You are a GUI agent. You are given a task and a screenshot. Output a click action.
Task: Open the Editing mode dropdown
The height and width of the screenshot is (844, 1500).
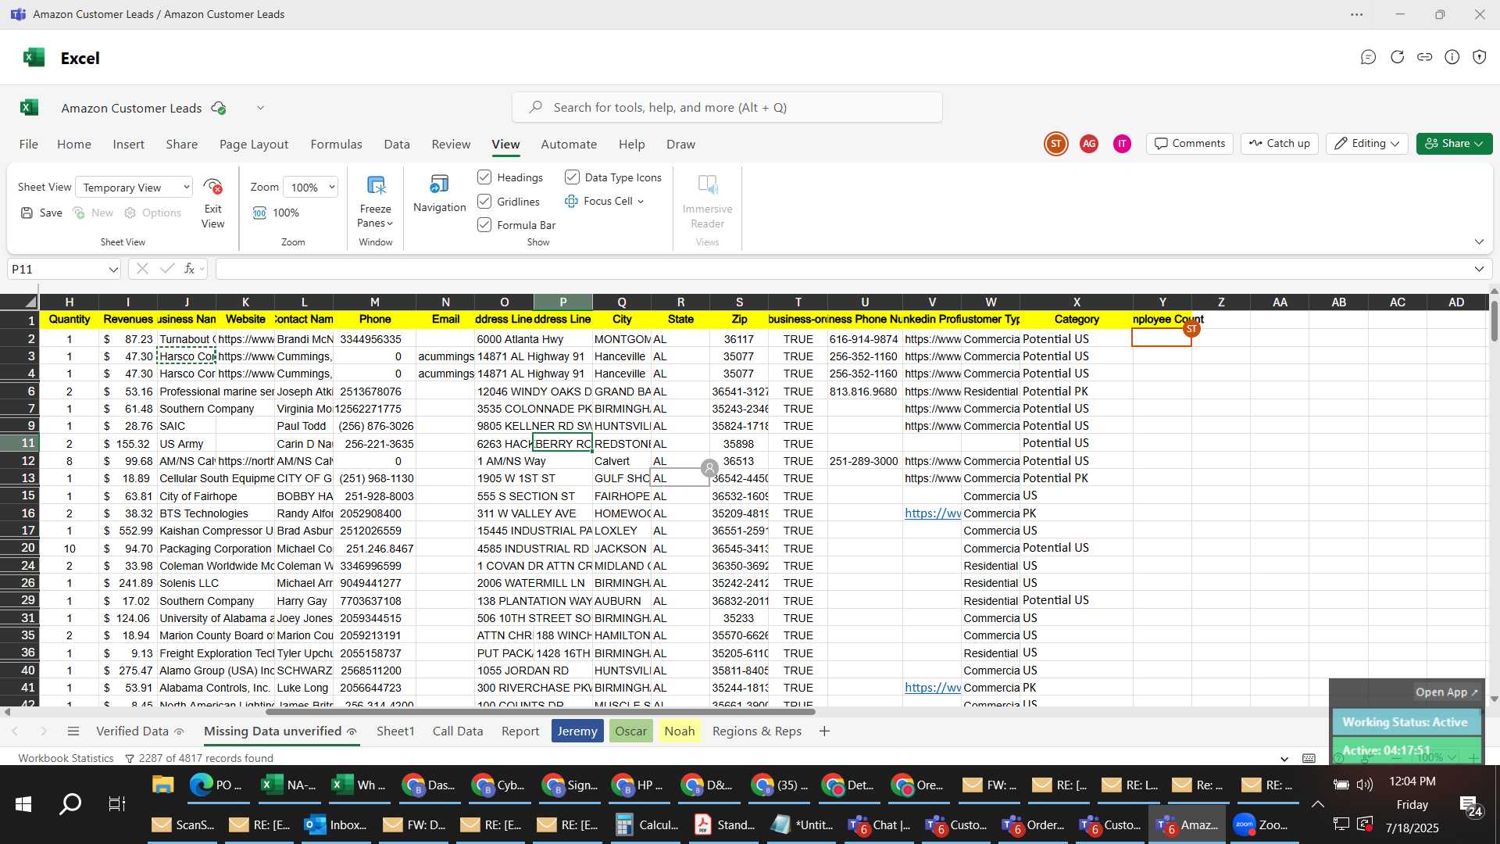pyautogui.click(x=1367, y=144)
